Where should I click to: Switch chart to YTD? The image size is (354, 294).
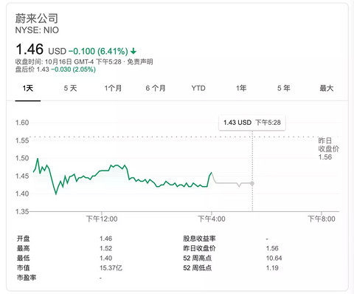click(198, 88)
